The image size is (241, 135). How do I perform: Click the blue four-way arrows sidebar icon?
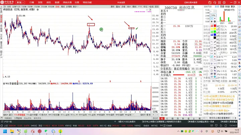click(239, 66)
